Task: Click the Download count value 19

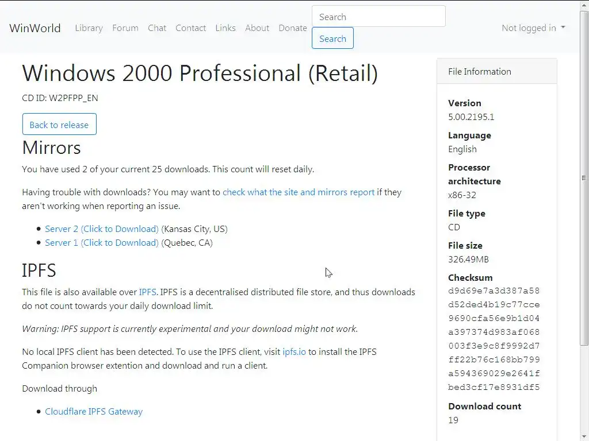Action: pyautogui.click(x=453, y=420)
